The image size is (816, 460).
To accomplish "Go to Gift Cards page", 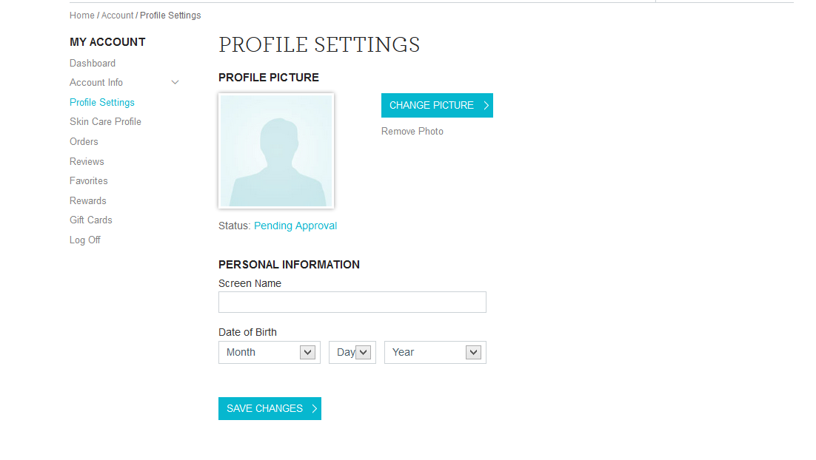I will (91, 220).
